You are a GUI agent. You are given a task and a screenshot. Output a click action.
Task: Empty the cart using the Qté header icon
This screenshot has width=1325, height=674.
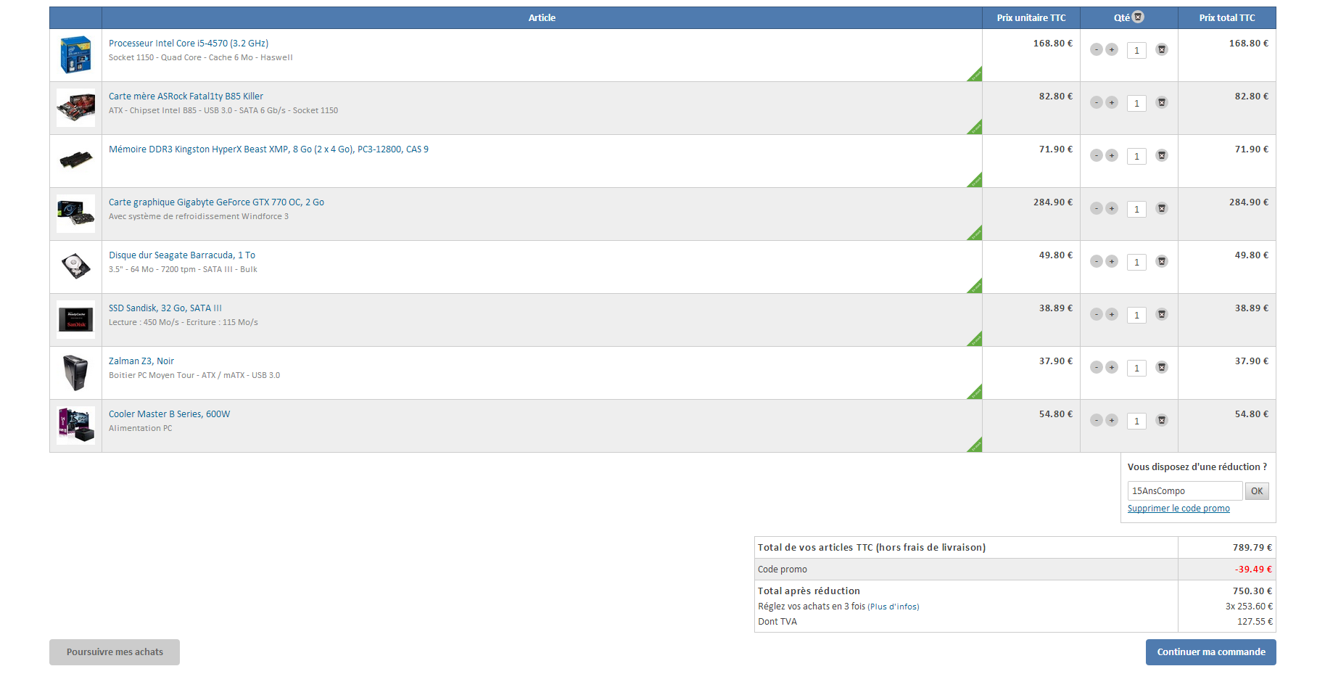click(x=1139, y=17)
